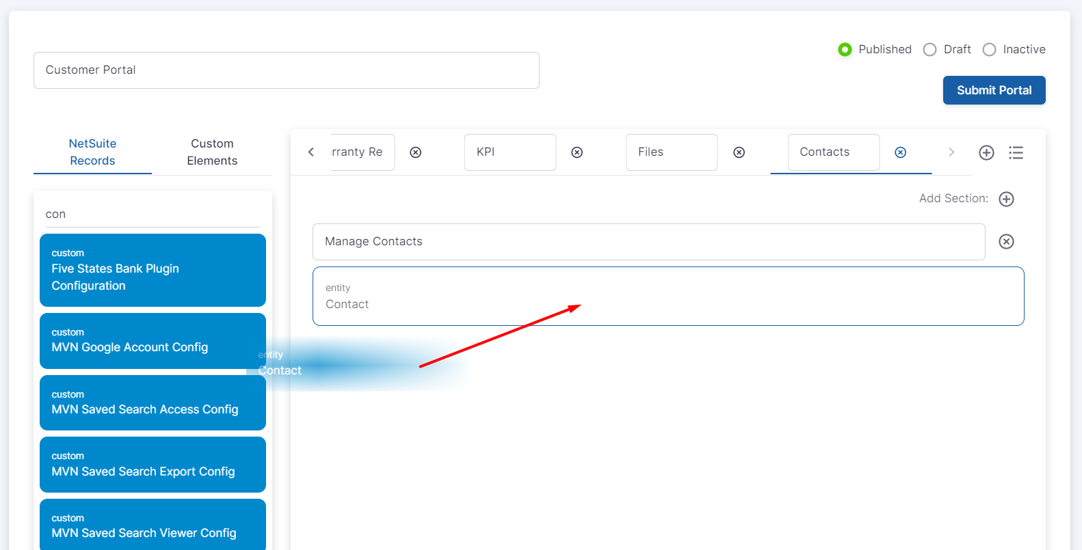The width and height of the screenshot is (1082, 550).
Task: Open the tab list menu icon
Action: tap(1016, 152)
